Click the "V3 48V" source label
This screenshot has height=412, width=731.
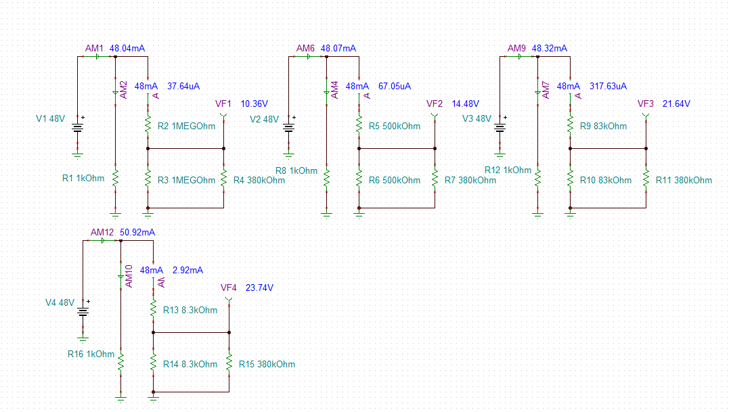(477, 119)
